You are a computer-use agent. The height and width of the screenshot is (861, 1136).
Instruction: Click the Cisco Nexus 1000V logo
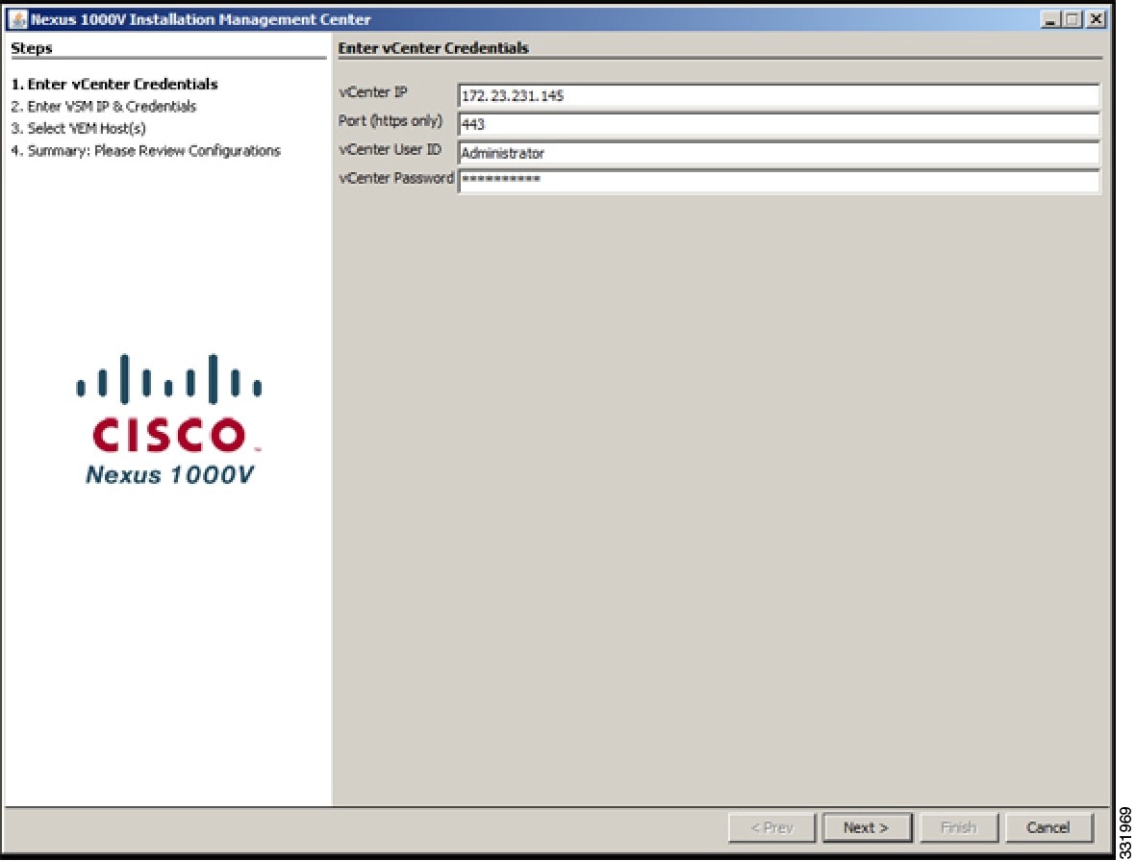pos(168,418)
